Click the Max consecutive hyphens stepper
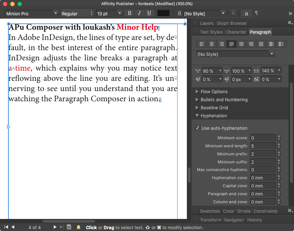294x231 pixels. 279,170
